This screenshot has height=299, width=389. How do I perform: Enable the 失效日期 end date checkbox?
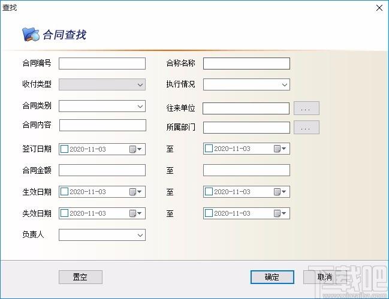(x=209, y=213)
